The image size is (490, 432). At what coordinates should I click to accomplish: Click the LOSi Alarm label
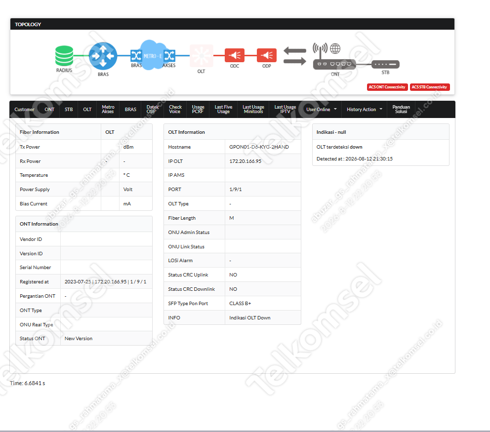point(180,261)
